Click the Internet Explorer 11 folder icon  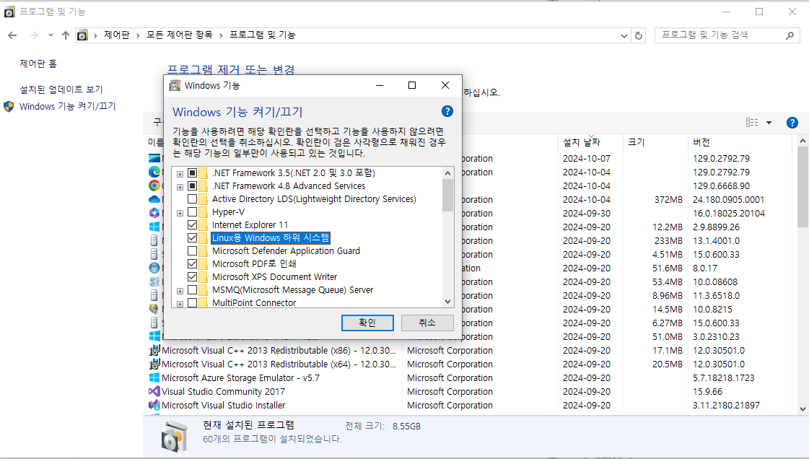click(x=204, y=225)
